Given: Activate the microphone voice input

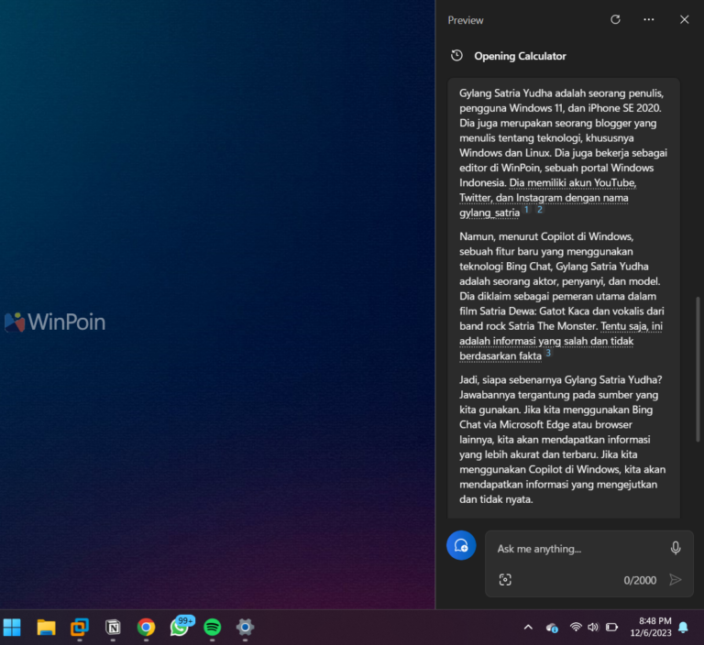Looking at the screenshot, I should [676, 548].
